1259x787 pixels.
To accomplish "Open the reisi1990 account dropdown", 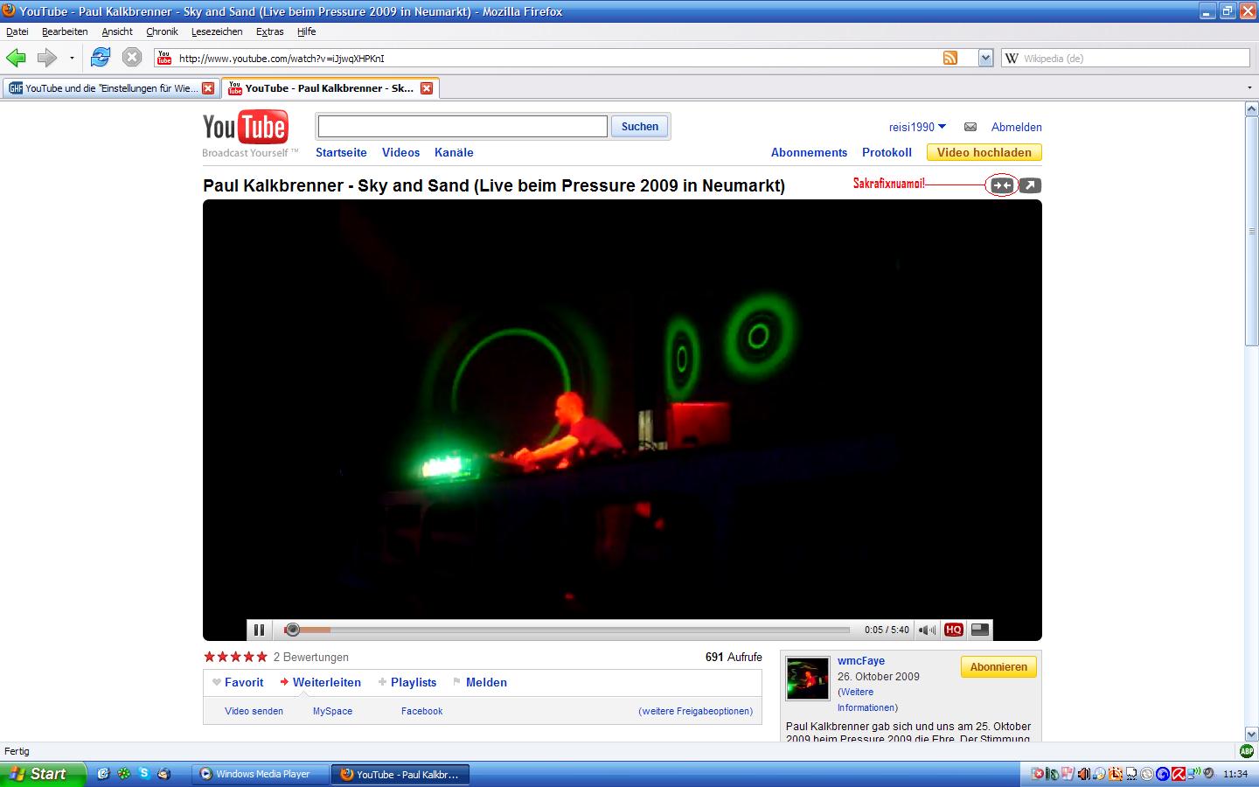I will click(x=917, y=127).
